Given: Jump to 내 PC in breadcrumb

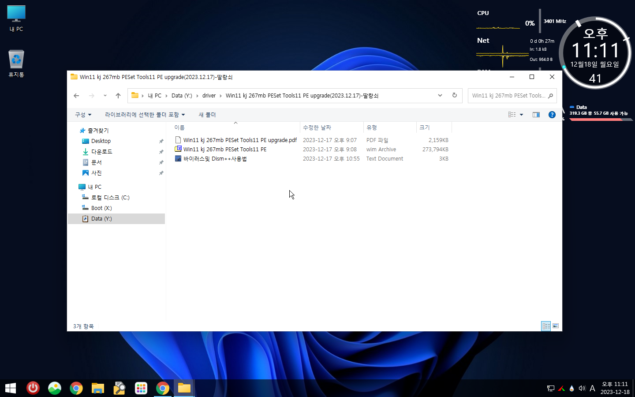Looking at the screenshot, I should coord(154,96).
